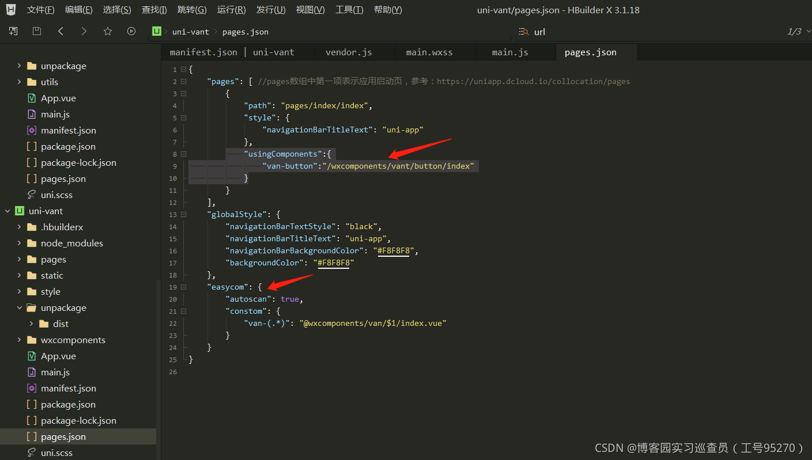Click the new file toolbar icon
Image resolution: width=812 pixels, height=460 pixels.
coord(13,31)
